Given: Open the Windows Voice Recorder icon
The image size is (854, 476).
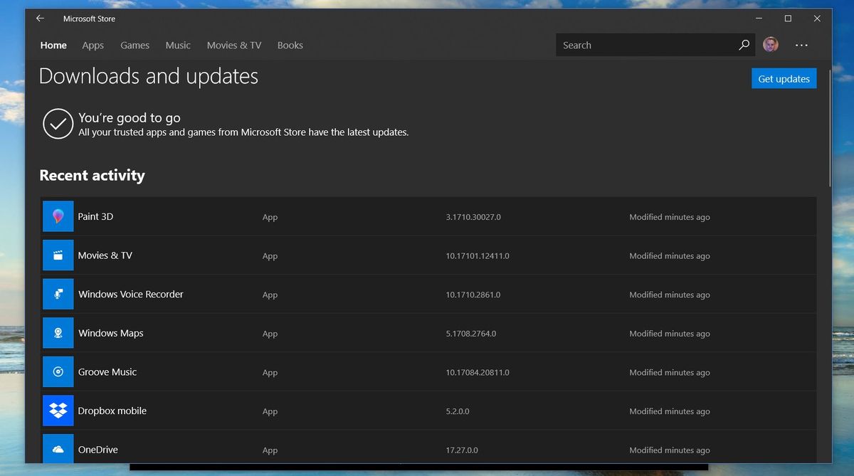Looking at the screenshot, I should pos(58,294).
